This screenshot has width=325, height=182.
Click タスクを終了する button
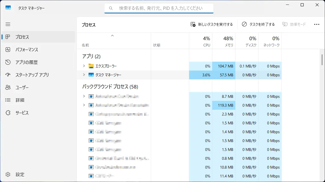(x=258, y=24)
